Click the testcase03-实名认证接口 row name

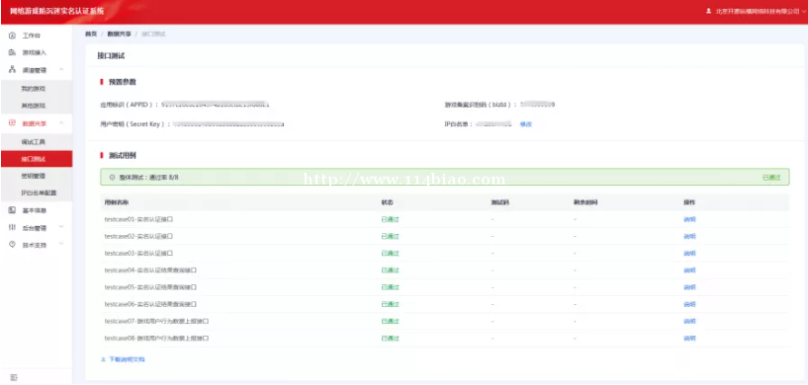138,254
